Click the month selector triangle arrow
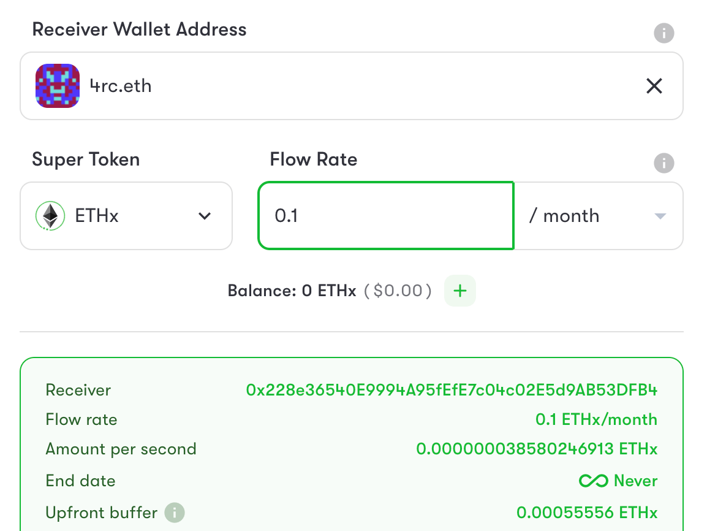707x531 pixels. coord(660,216)
